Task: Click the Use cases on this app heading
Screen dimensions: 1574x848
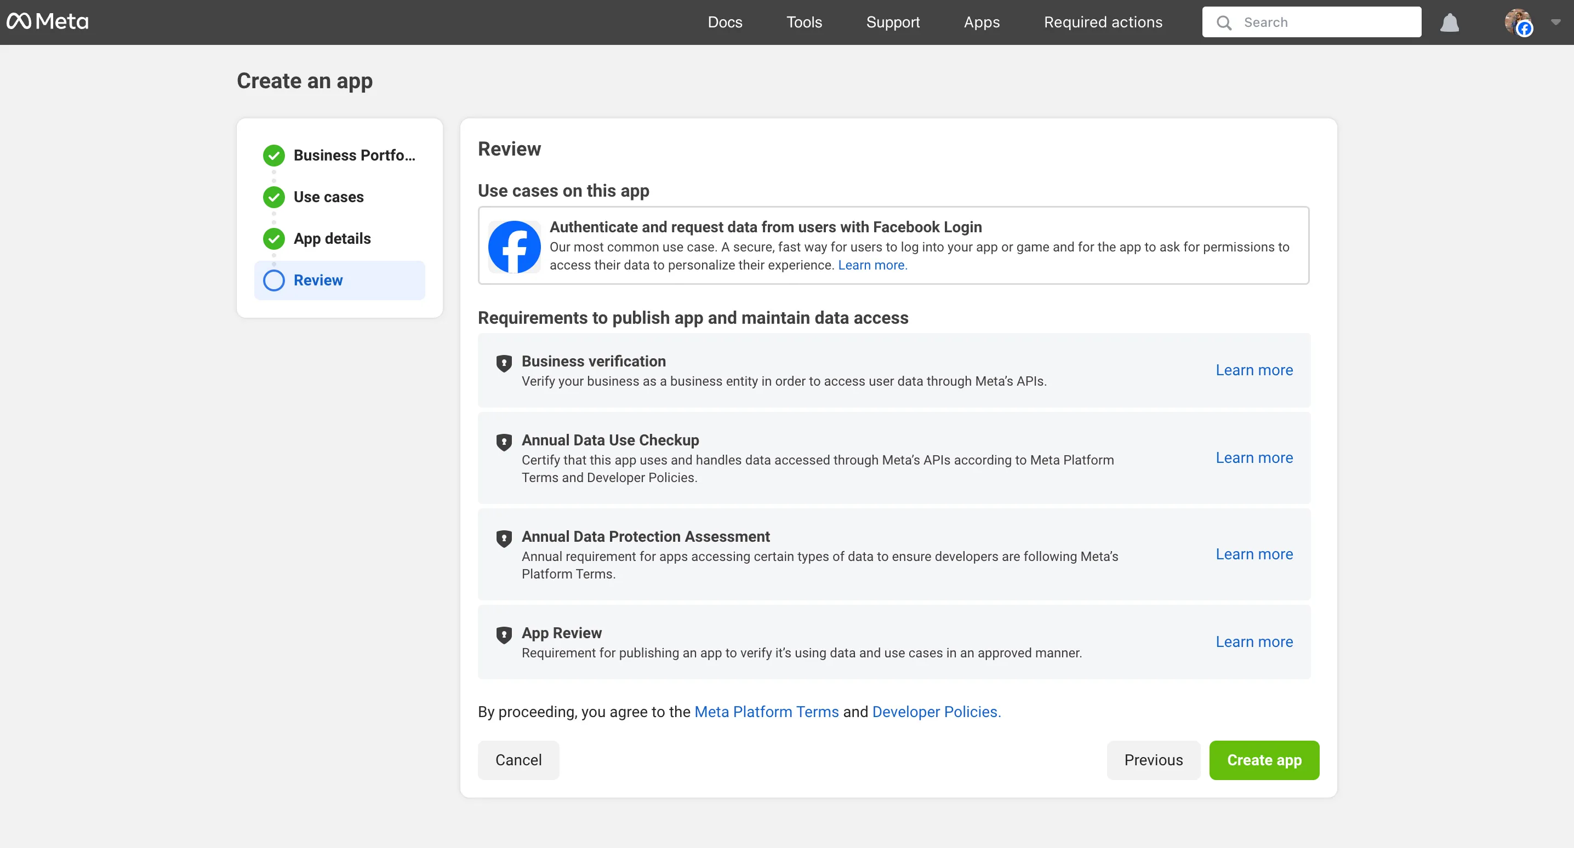Action: click(563, 191)
